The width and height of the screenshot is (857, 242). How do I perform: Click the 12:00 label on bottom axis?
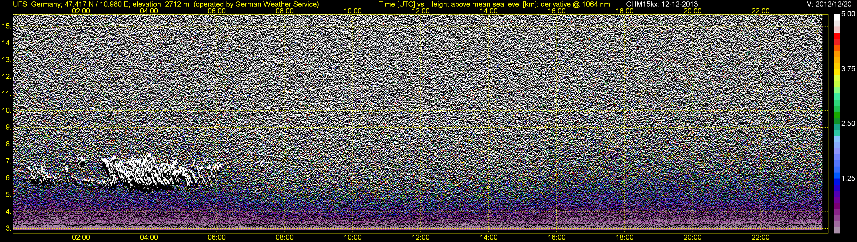tap(421, 237)
